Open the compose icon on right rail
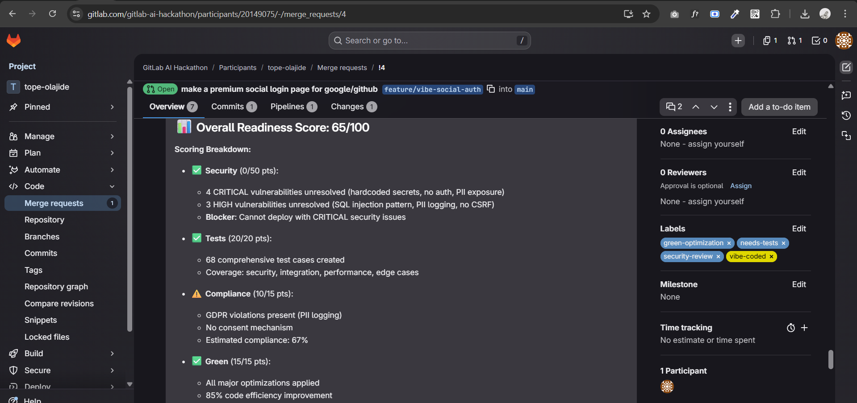The width and height of the screenshot is (857, 403). [x=846, y=67]
